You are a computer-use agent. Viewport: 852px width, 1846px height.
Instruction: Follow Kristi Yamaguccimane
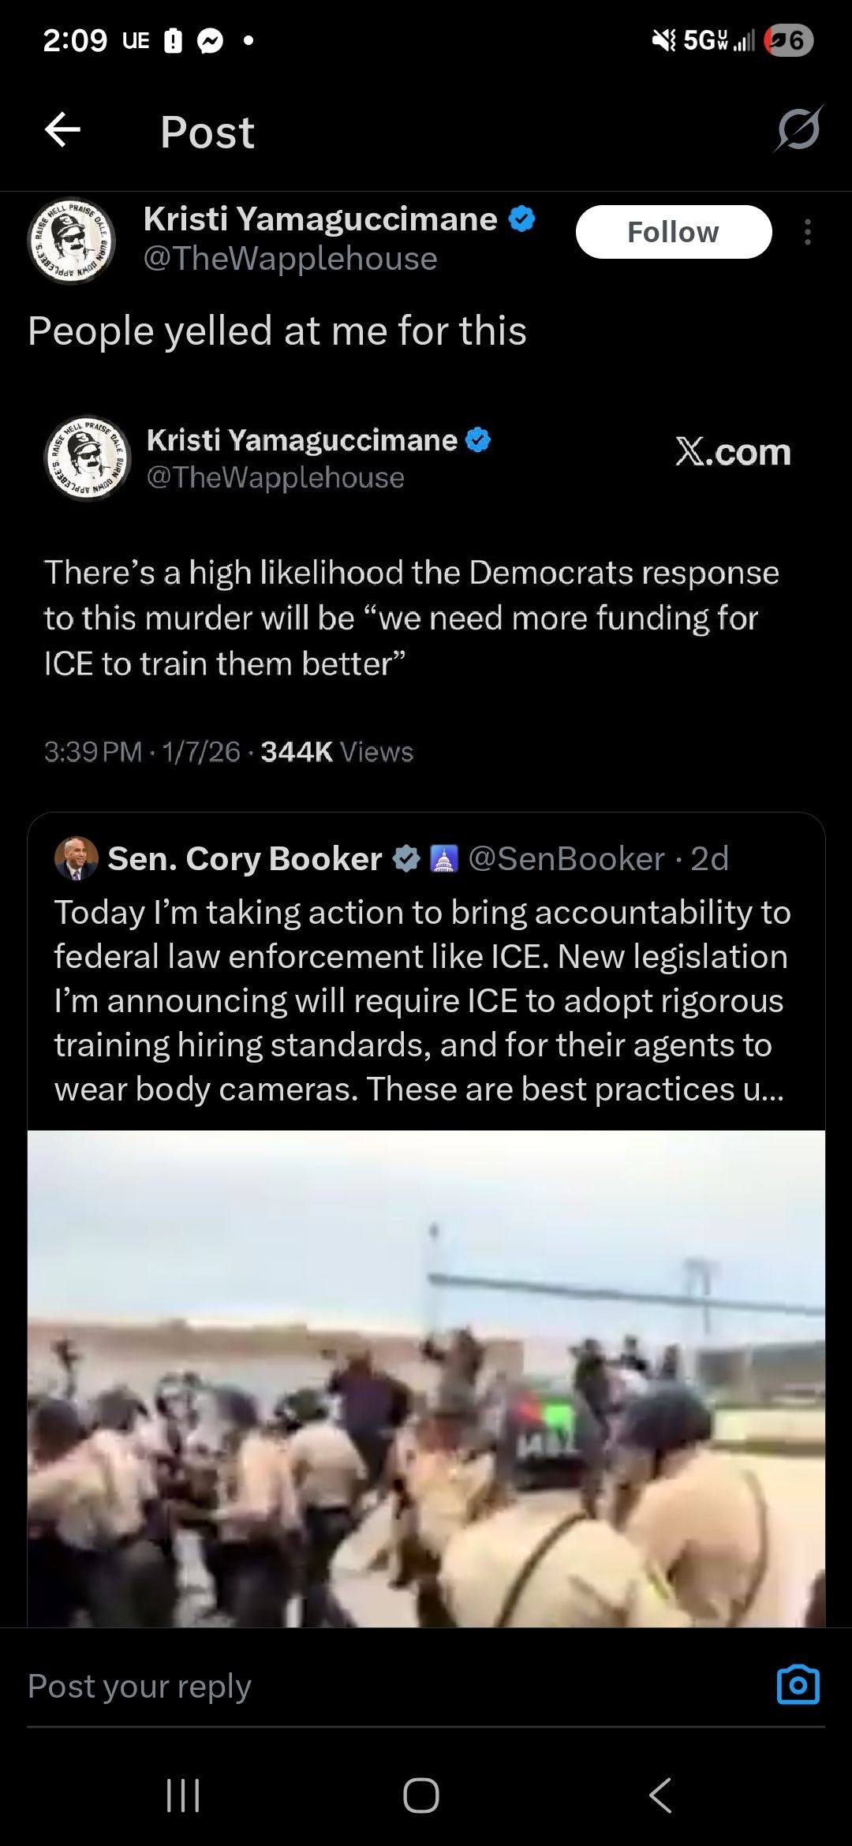673,232
